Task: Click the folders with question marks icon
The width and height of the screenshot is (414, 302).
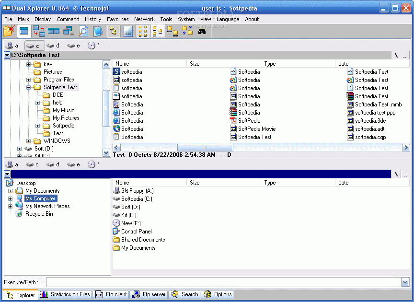Action: pyautogui.click(x=187, y=32)
